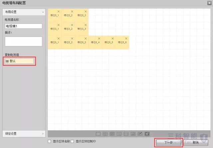This screenshot has width=213, height=148.
Task: Click the 16-split layout icon
Action: (x=119, y=134)
